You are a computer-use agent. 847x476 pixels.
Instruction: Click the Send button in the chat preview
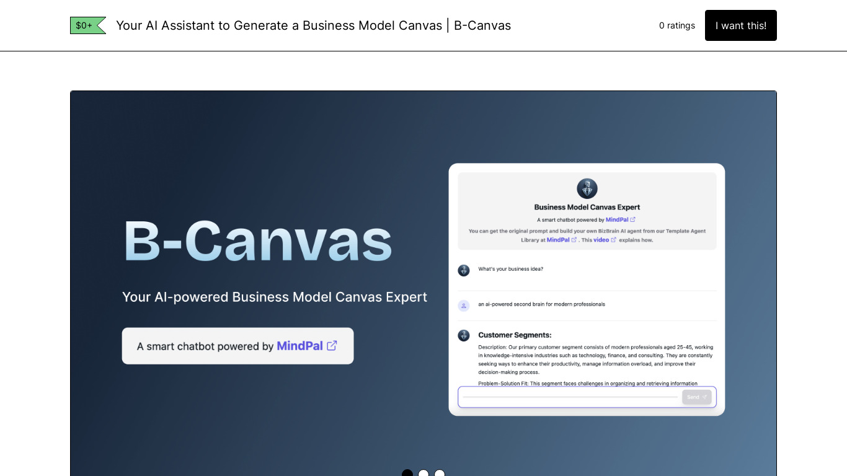[697, 397]
